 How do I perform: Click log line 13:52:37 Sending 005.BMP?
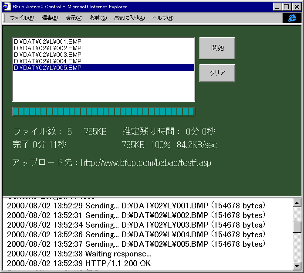click(x=136, y=244)
